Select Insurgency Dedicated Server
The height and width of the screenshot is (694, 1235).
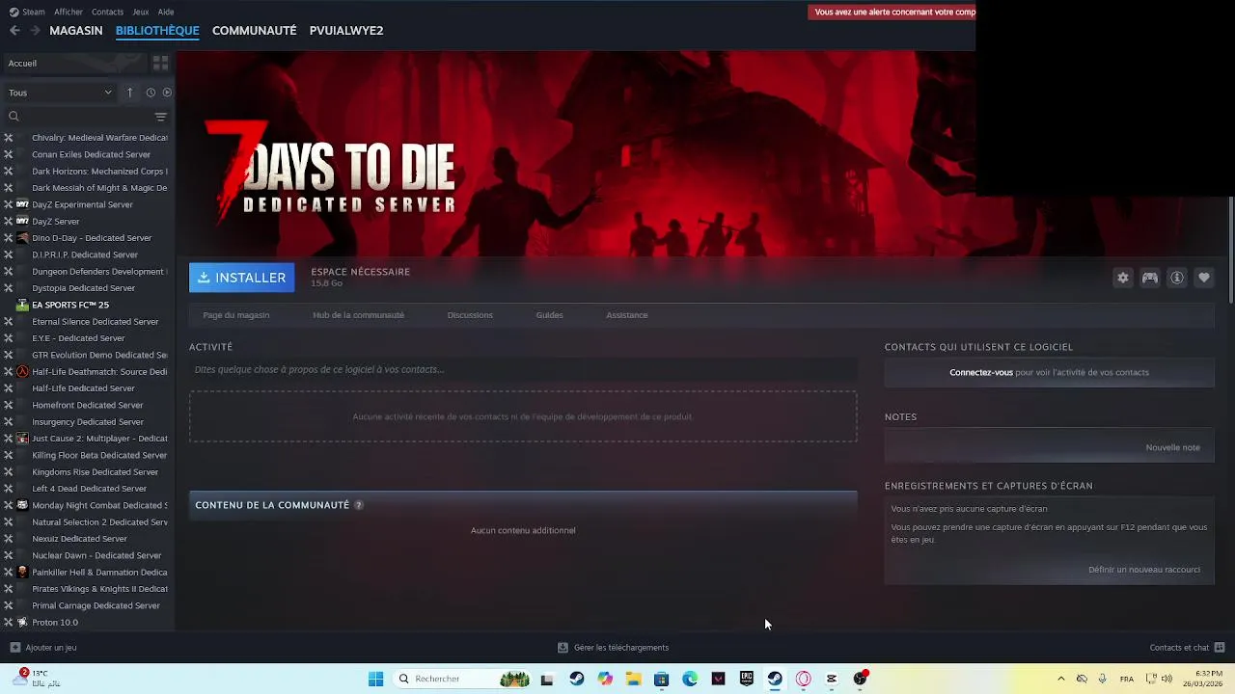pos(88,422)
